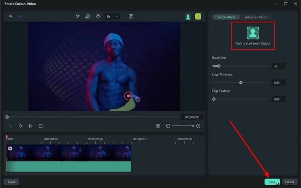The width and height of the screenshot is (301, 188).
Task: Stop the video playback
Action: 41,126
